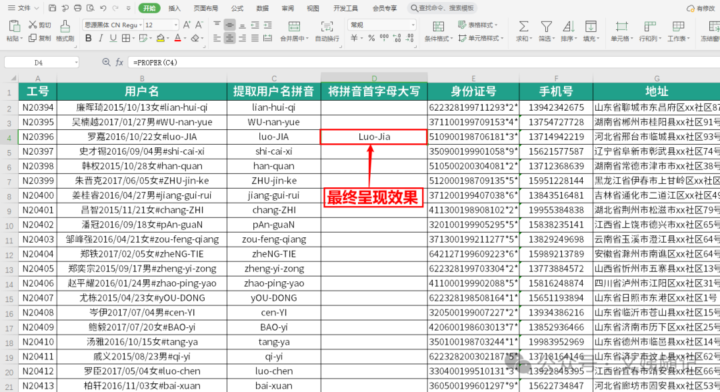The height and width of the screenshot is (392, 720).
Task: Apply the red font color
Action: (x=178, y=38)
